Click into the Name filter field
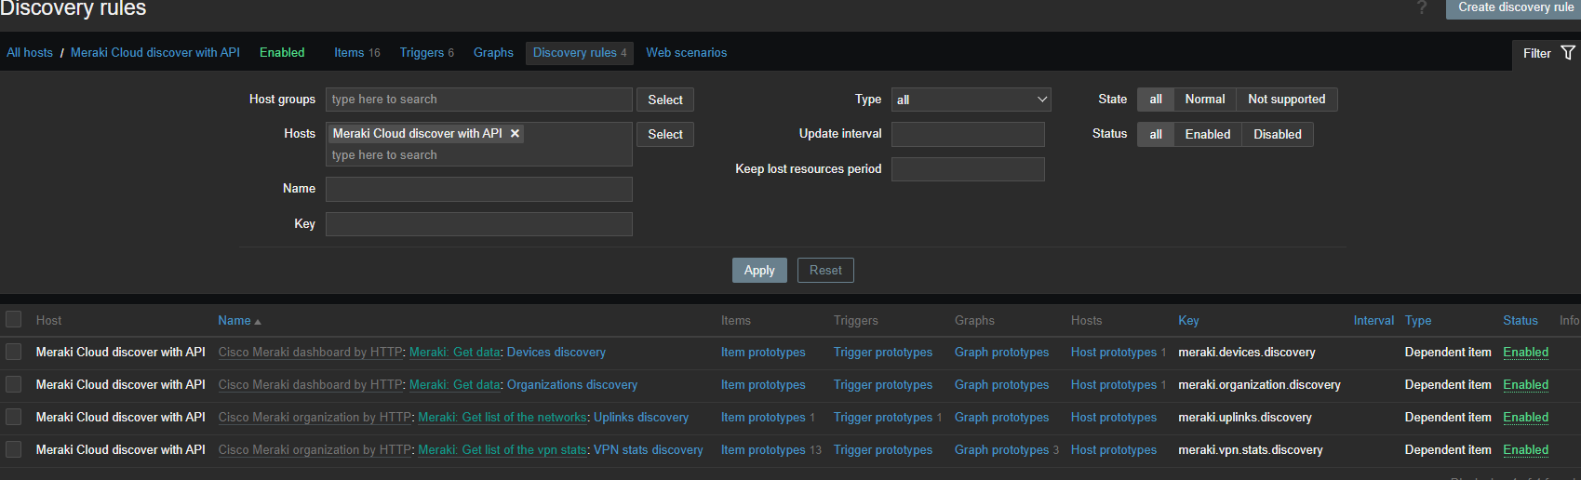The height and width of the screenshot is (480, 1581). [x=478, y=190]
